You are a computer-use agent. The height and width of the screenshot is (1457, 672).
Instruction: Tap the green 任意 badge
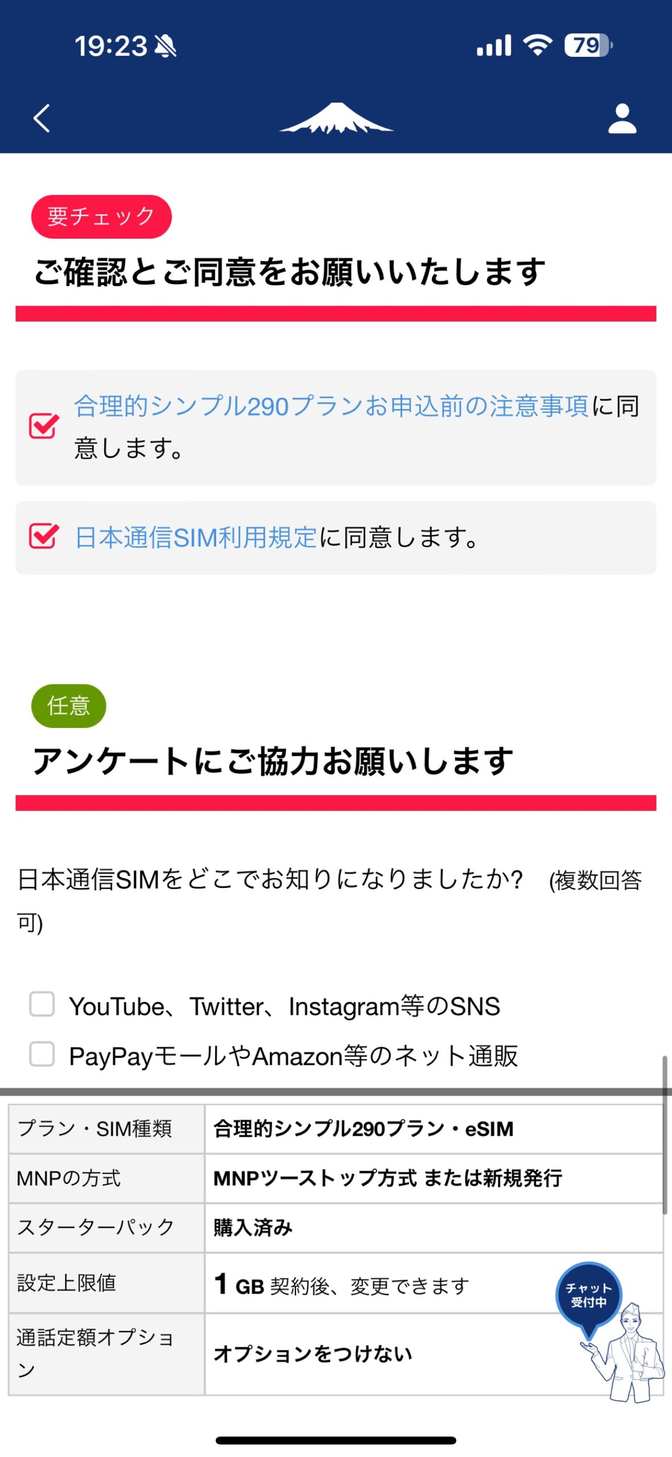pyautogui.click(x=69, y=706)
